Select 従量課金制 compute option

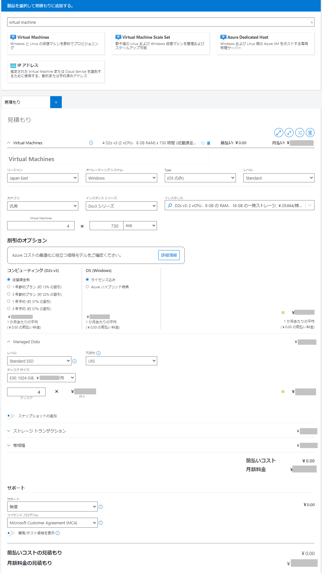point(9,279)
